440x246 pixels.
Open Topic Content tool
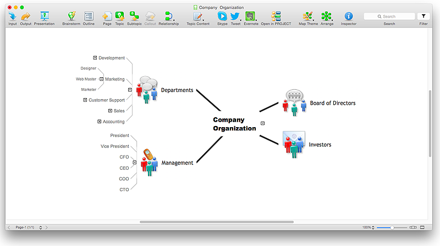tap(197, 16)
